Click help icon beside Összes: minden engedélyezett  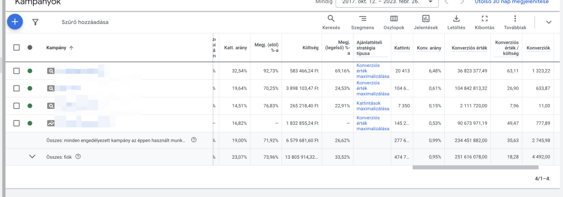[x=194, y=140]
